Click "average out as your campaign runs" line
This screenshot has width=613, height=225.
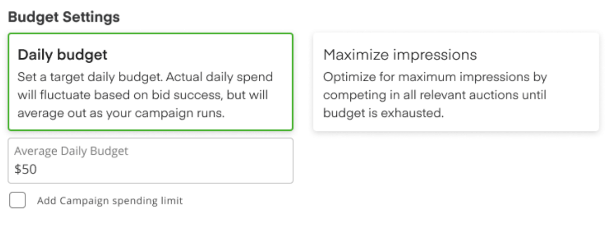(122, 113)
